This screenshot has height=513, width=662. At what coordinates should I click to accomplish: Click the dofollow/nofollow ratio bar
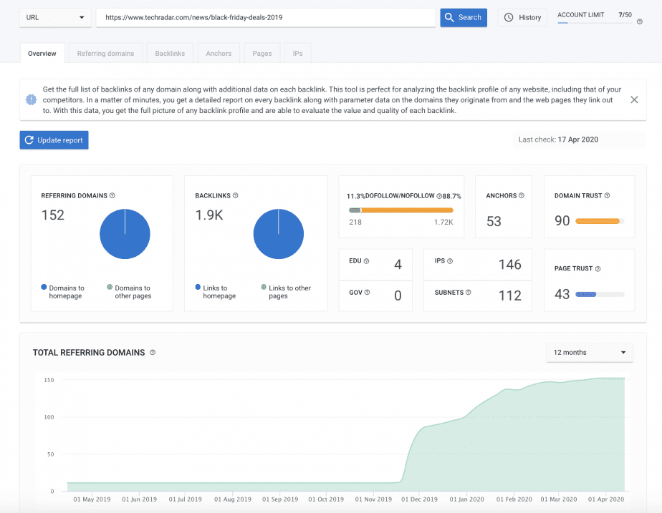click(x=401, y=210)
